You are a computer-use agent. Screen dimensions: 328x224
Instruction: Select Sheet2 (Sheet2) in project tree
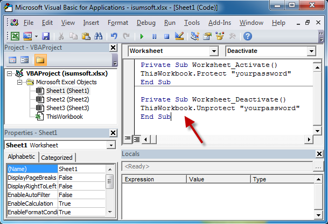(67, 99)
